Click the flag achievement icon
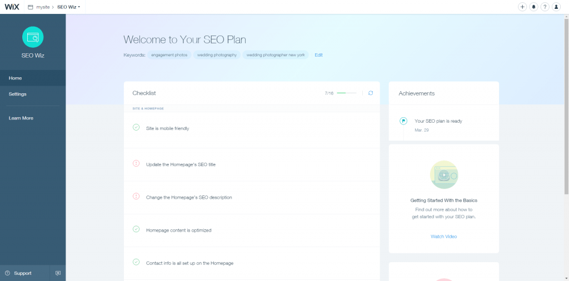569x281 pixels. (x=403, y=121)
